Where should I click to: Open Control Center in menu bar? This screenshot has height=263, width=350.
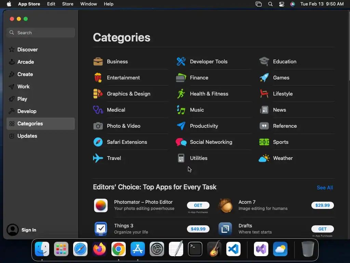pos(282,4)
